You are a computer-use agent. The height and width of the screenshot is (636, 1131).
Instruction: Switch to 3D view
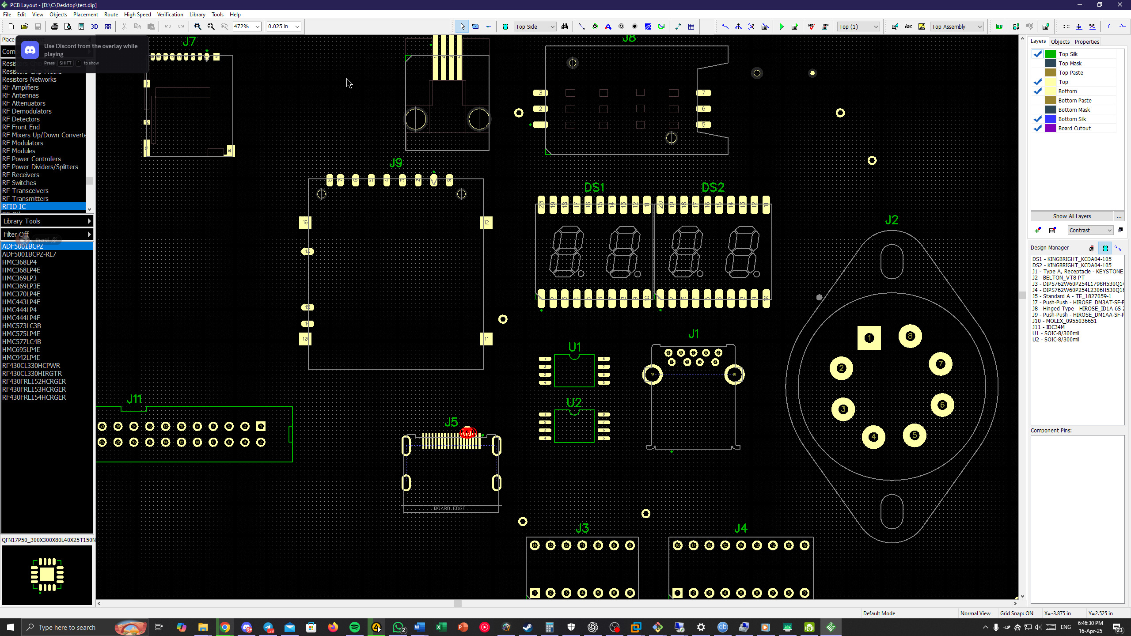tap(94, 26)
